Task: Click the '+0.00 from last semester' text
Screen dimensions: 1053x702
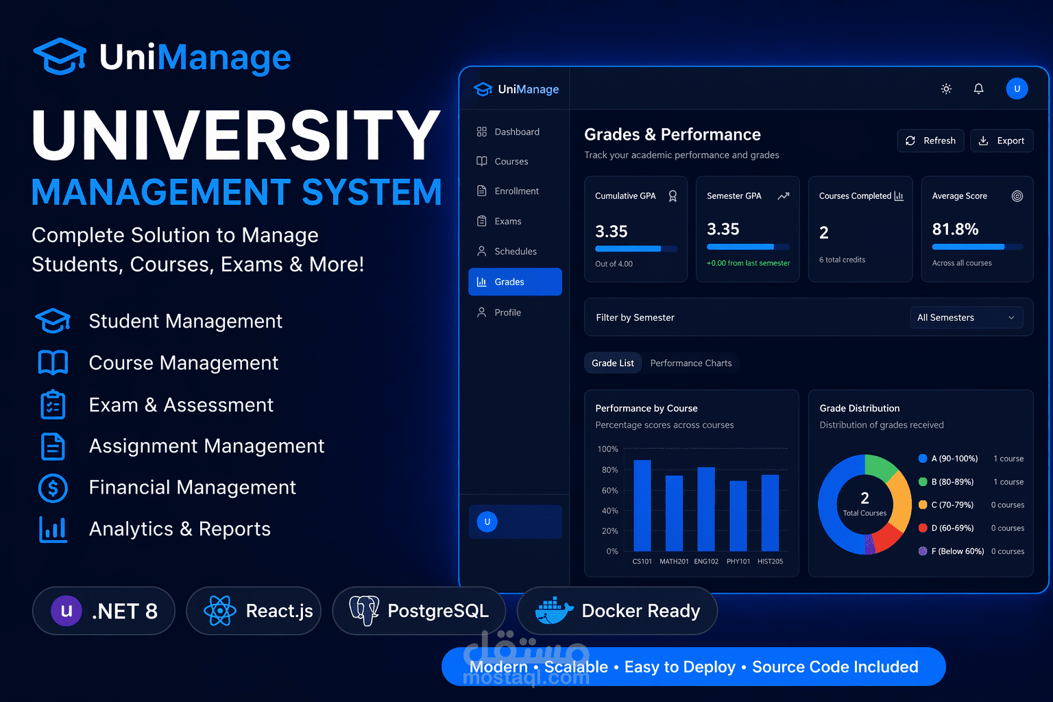Action: (748, 263)
